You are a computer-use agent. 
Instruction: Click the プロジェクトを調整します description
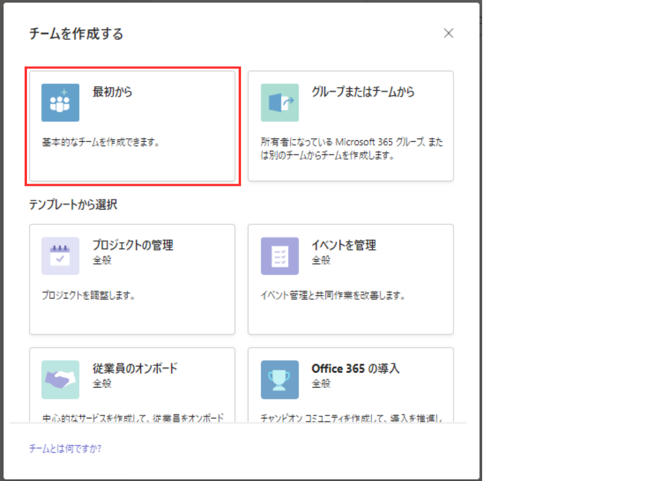click(88, 295)
